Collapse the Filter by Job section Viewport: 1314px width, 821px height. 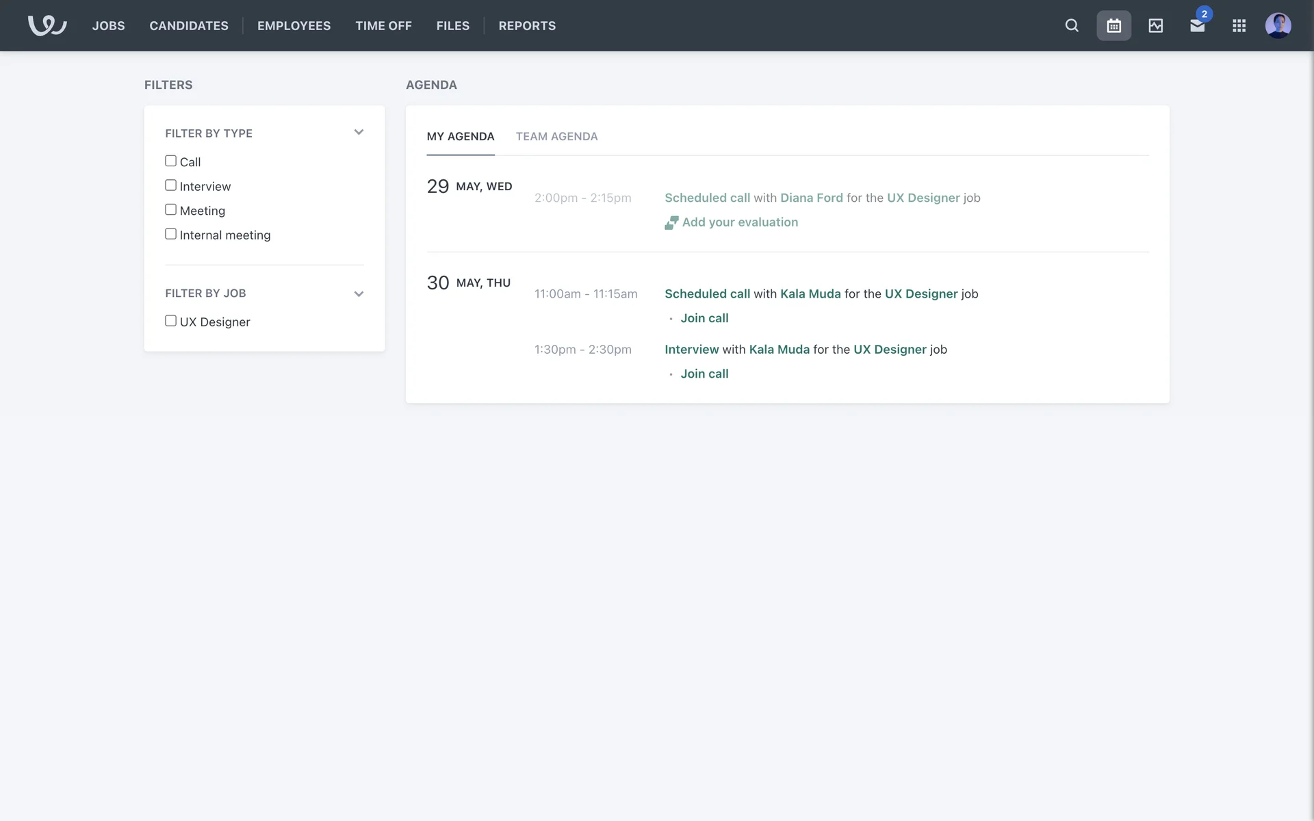pyautogui.click(x=359, y=294)
